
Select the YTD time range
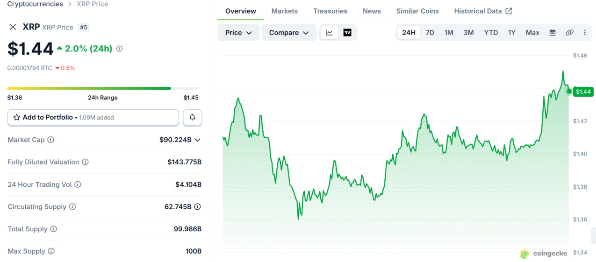491,33
